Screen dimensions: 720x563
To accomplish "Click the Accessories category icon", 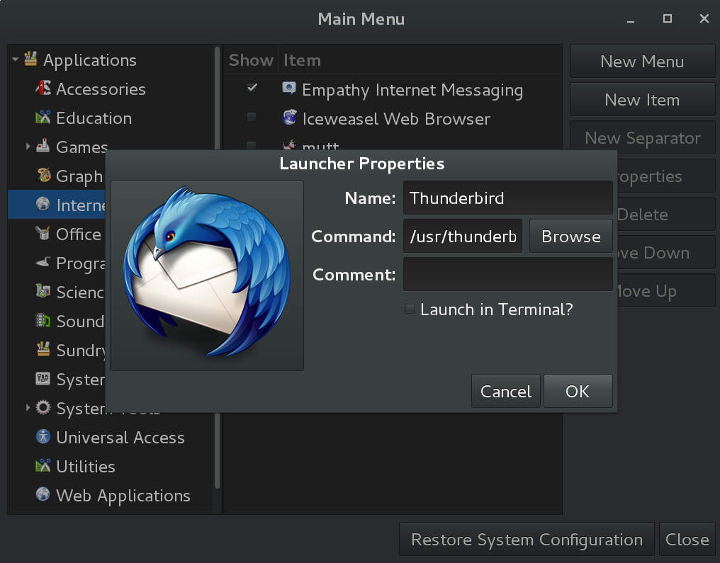I will click(x=43, y=88).
